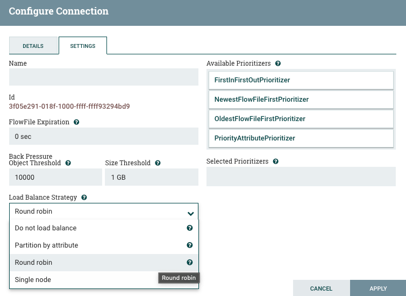Select the Settings tab

[x=83, y=46]
